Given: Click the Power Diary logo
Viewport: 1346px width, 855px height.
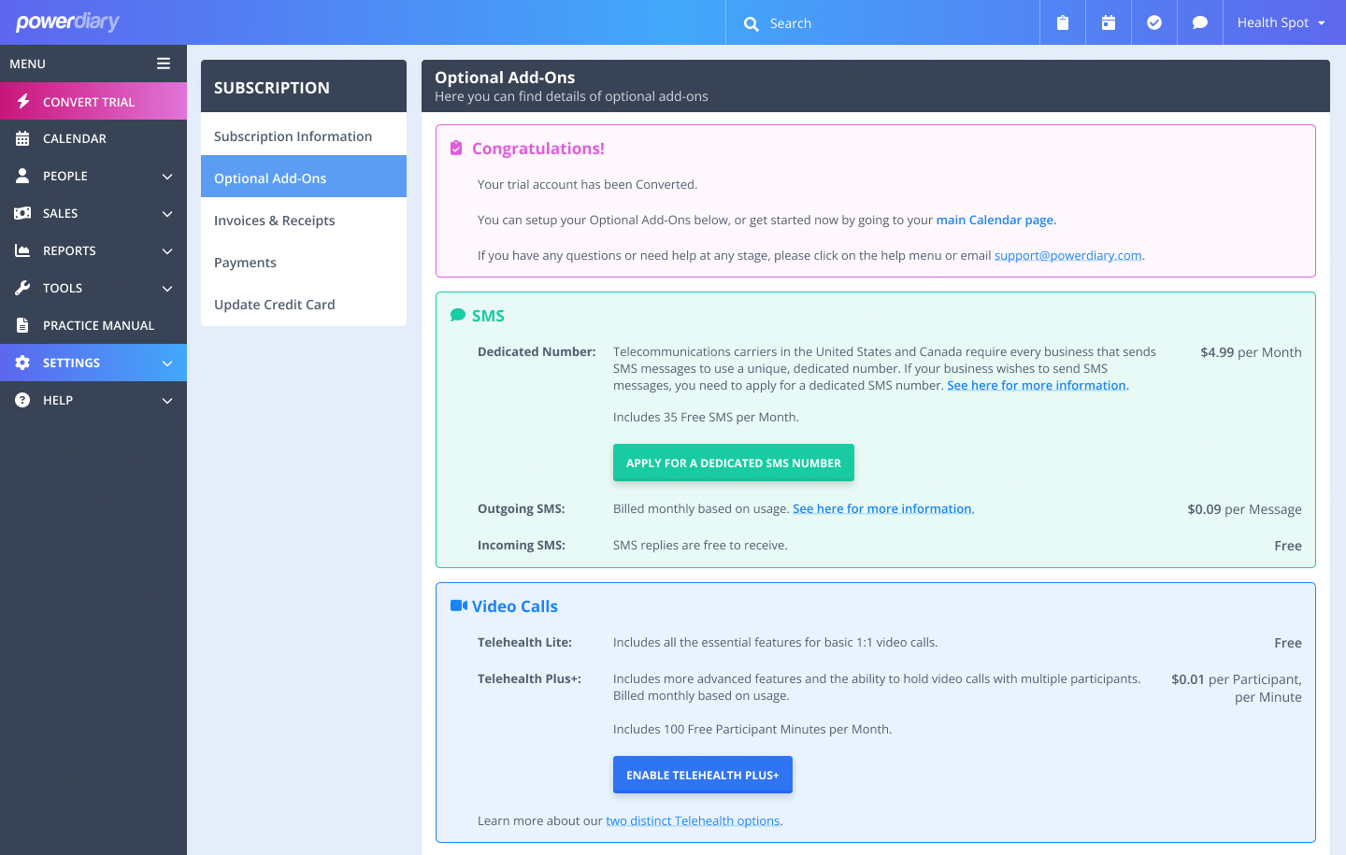Looking at the screenshot, I should pos(67,21).
